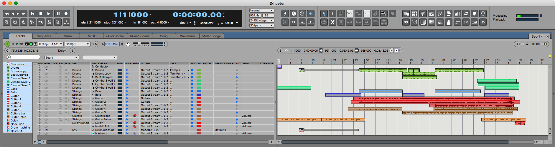Select the Zoom magnifier tool
The image size is (555, 147).
[x=384, y=13]
